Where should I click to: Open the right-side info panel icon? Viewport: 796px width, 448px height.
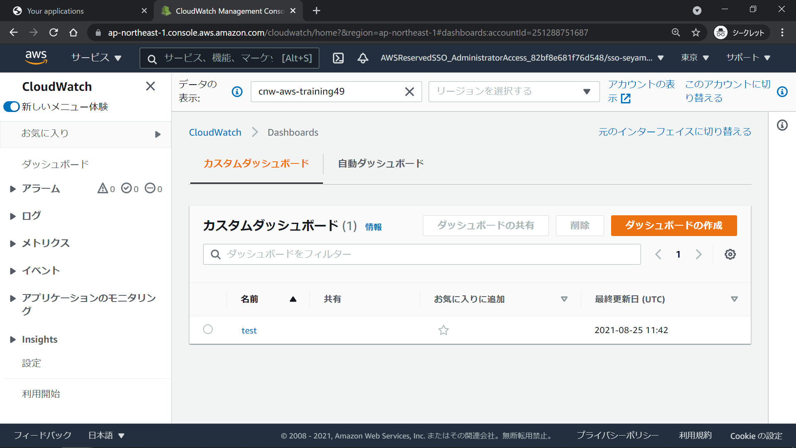coord(782,125)
